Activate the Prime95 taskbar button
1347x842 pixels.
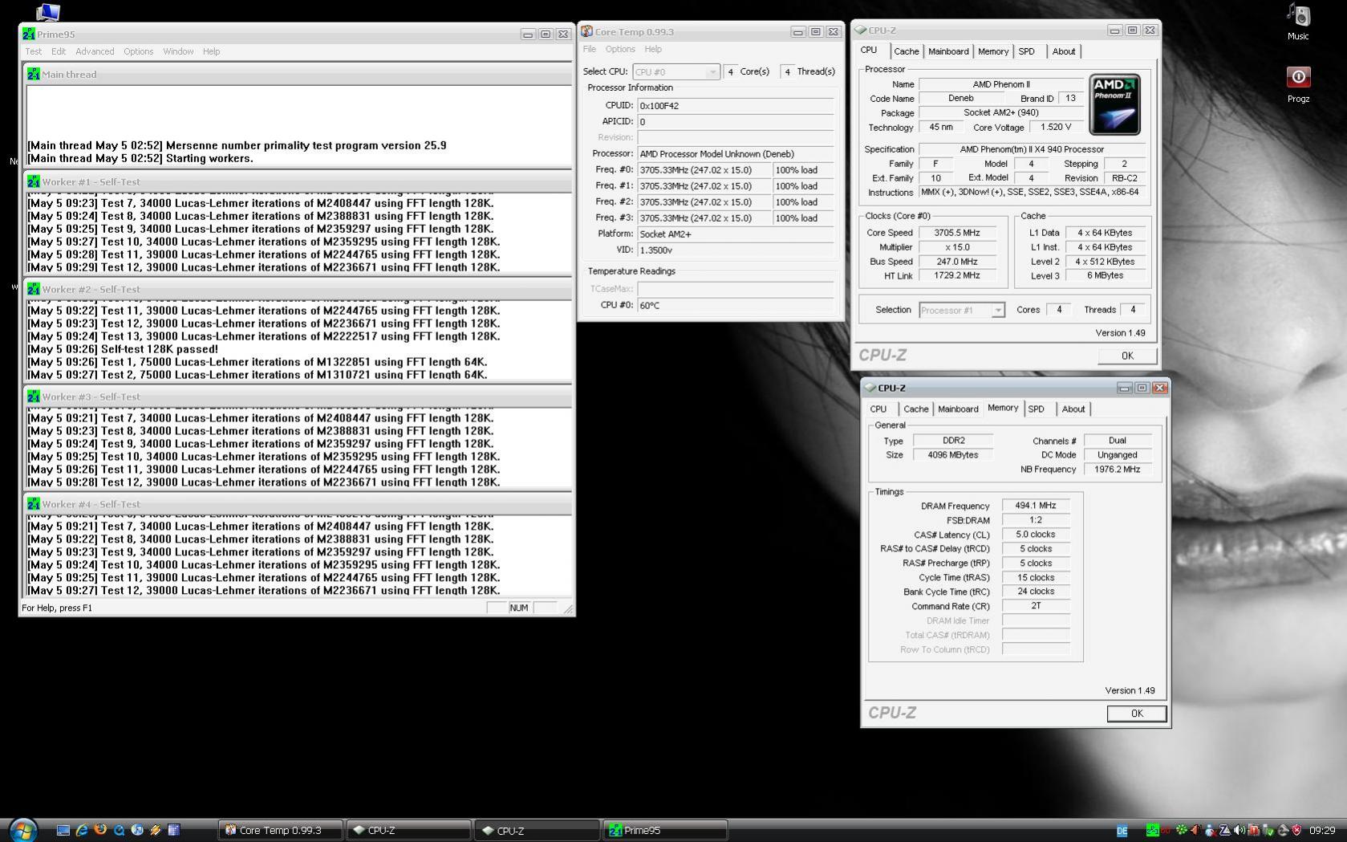(666, 830)
